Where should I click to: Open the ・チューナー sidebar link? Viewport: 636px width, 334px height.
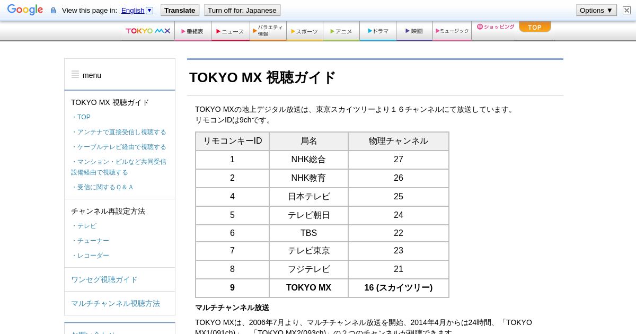click(90, 241)
